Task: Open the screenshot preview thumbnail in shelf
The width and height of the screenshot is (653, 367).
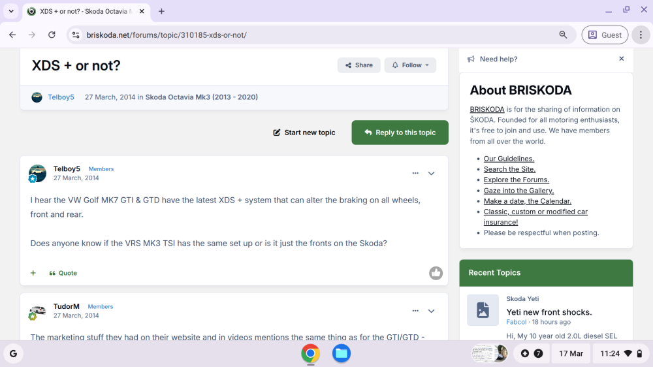Action: (489, 354)
